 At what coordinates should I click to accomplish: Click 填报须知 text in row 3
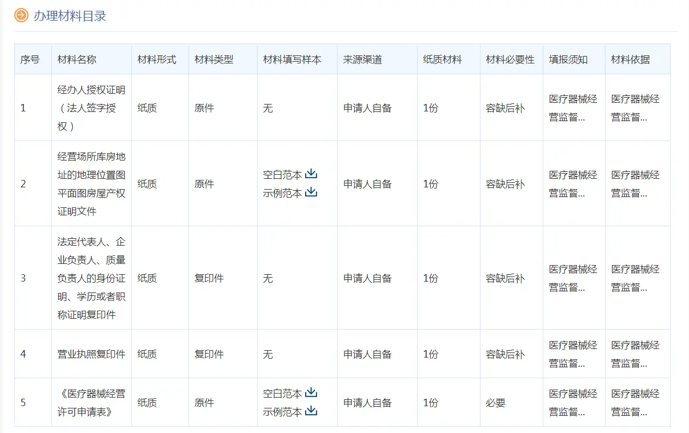573,278
